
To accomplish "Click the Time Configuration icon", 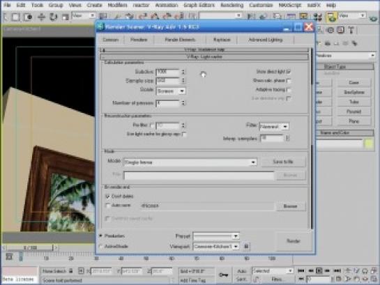I will tap(338, 279).
